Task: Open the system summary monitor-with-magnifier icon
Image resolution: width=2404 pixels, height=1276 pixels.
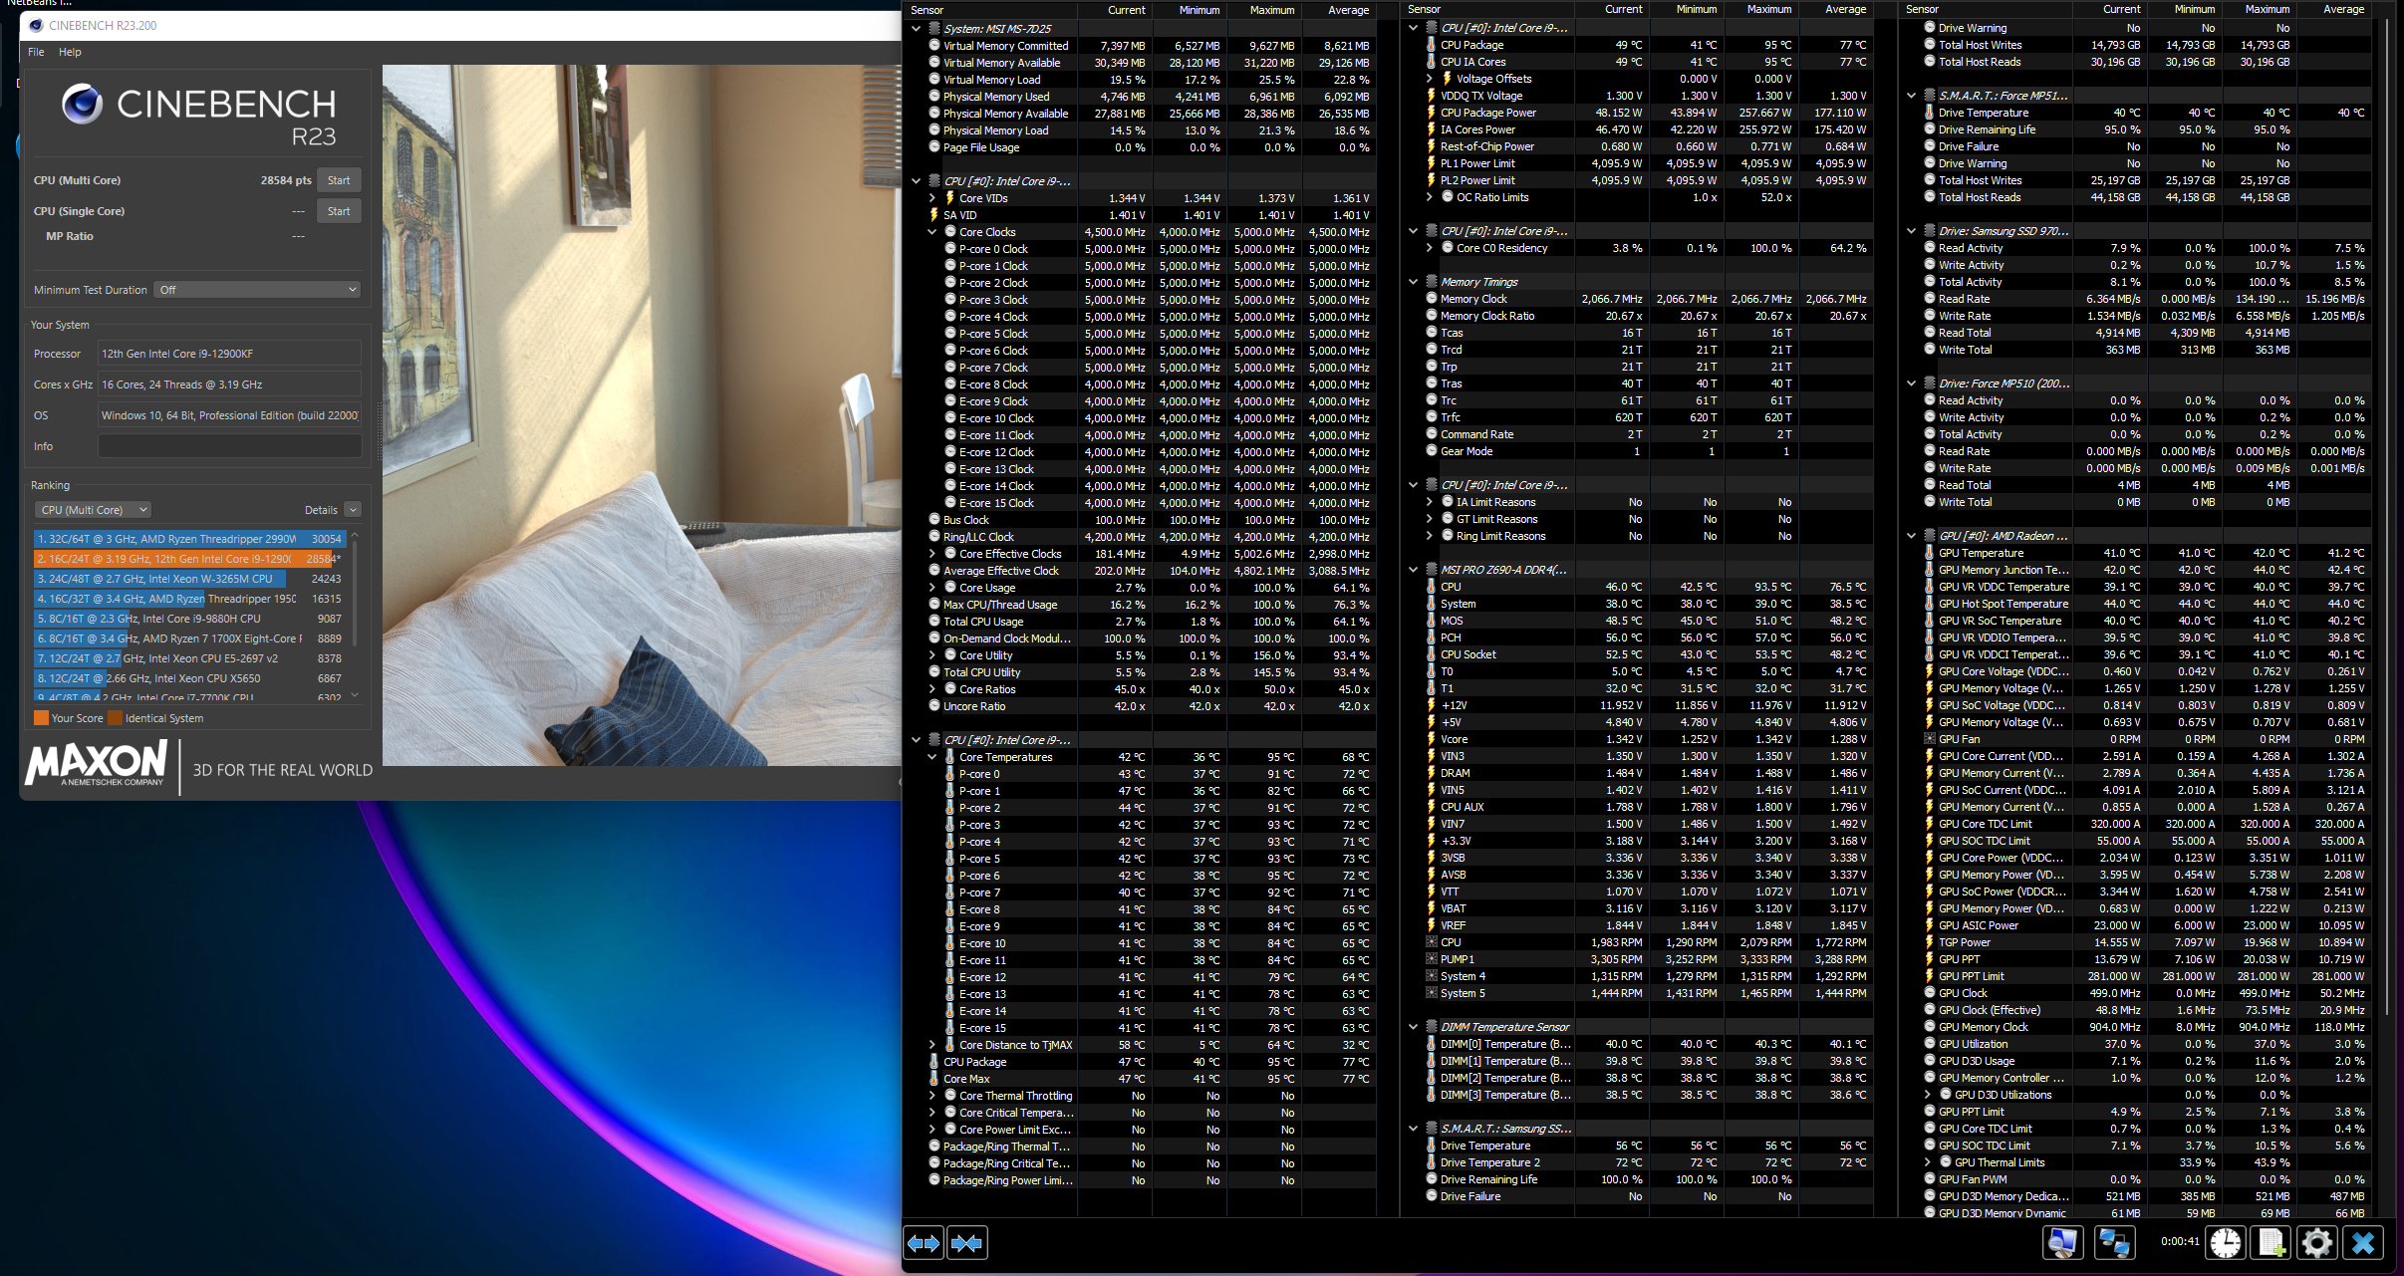Action: tap(2062, 1242)
